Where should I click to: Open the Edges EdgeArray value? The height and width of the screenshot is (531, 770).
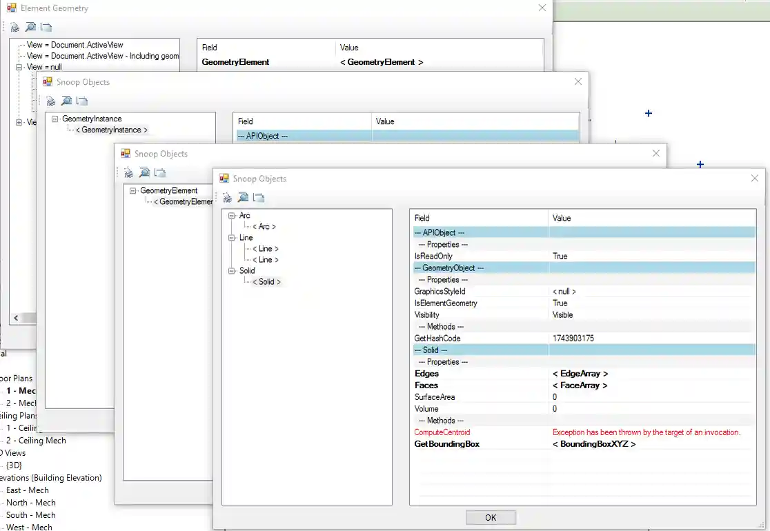[580, 374]
